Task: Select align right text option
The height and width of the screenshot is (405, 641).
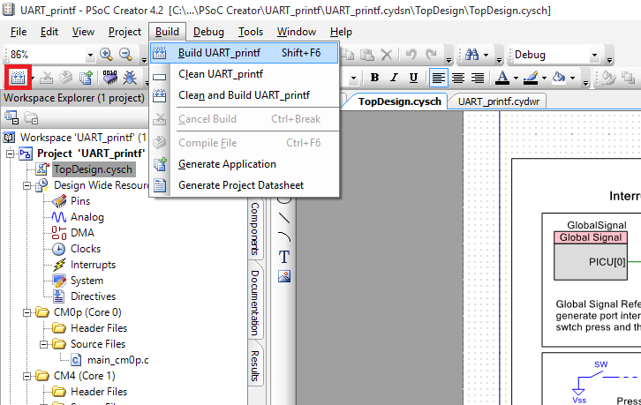Action: (478, 78)
